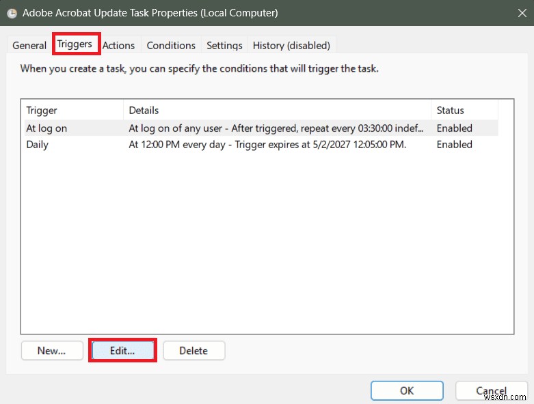Open the Settings tab

pos(224,45)
